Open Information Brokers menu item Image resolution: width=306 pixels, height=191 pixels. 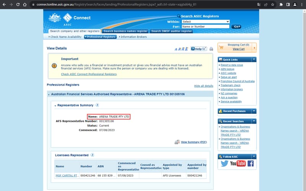tap(133, 37)
